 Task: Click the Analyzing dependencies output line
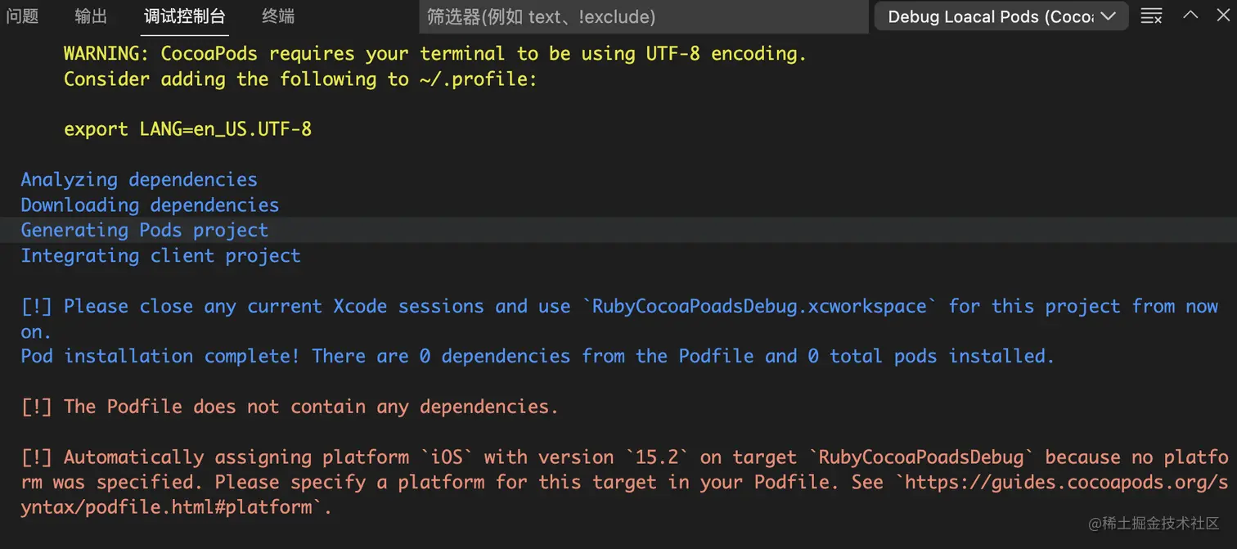point(139,179)
